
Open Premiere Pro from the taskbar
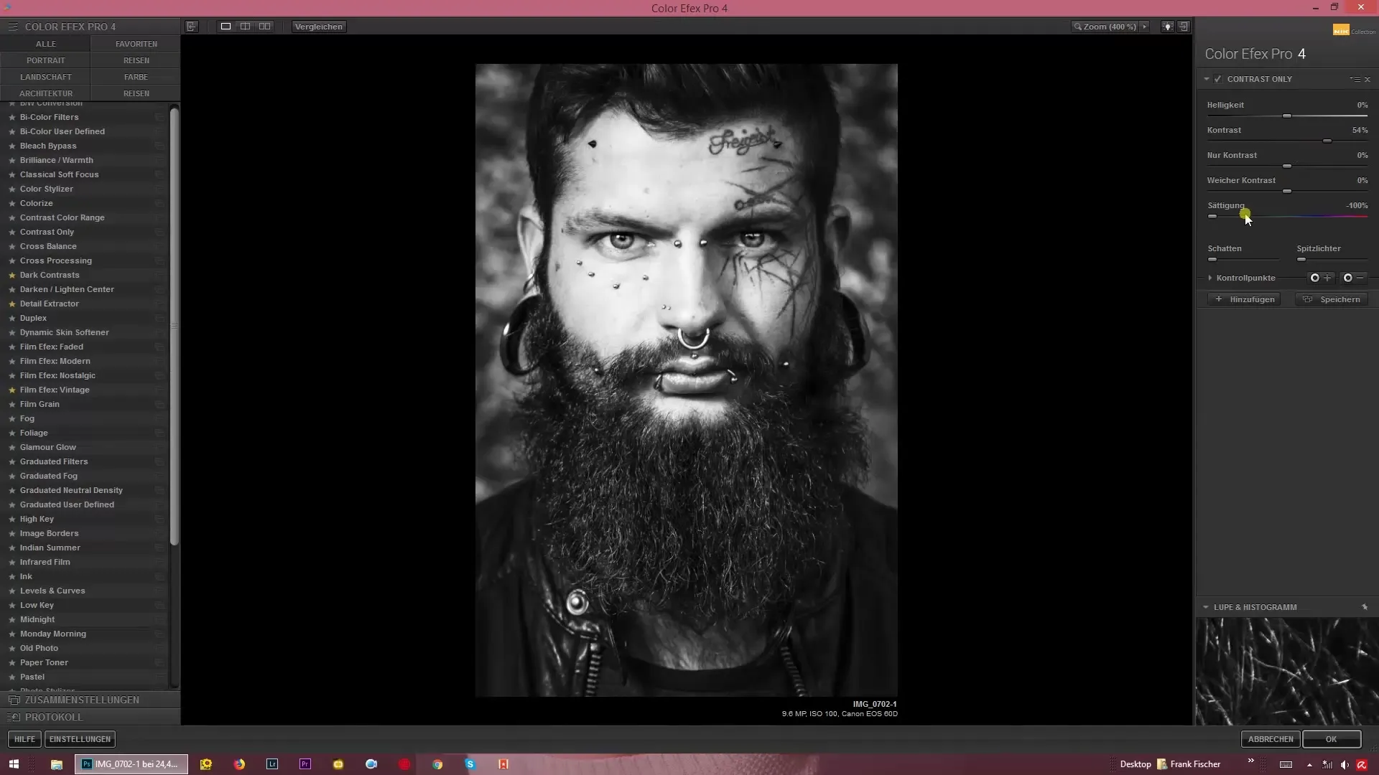click(305, 764)
